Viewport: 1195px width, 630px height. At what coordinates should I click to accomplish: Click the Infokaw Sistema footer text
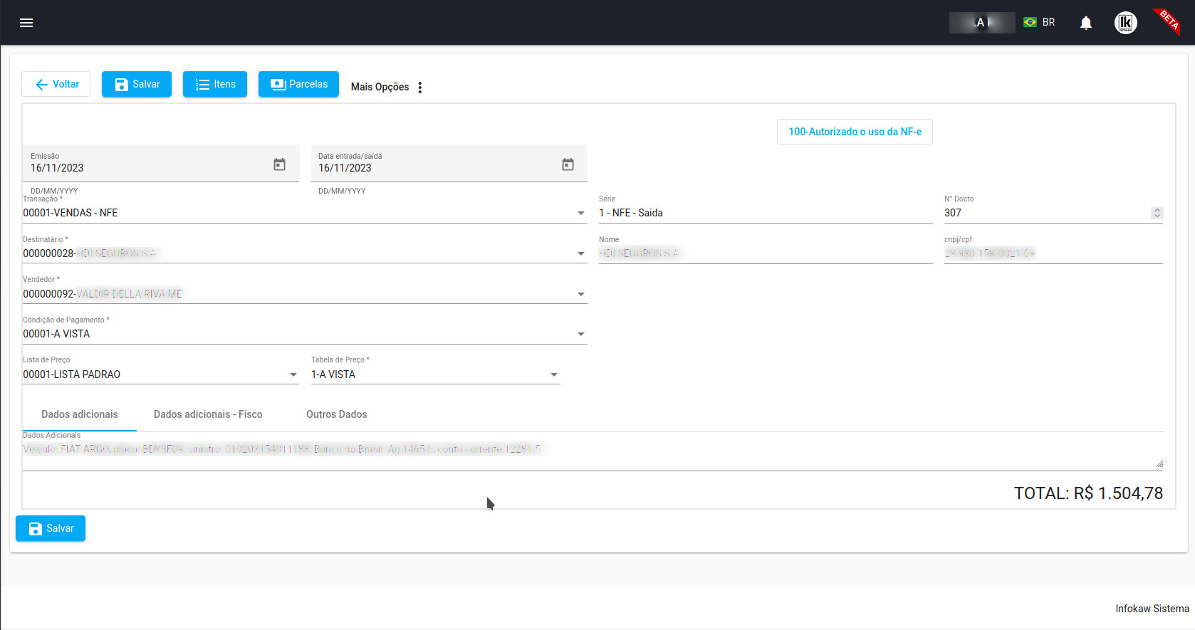[1152, 609]
